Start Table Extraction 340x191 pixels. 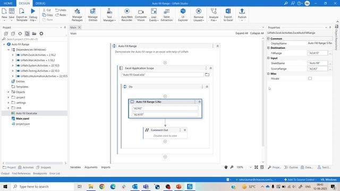(166, 14)
